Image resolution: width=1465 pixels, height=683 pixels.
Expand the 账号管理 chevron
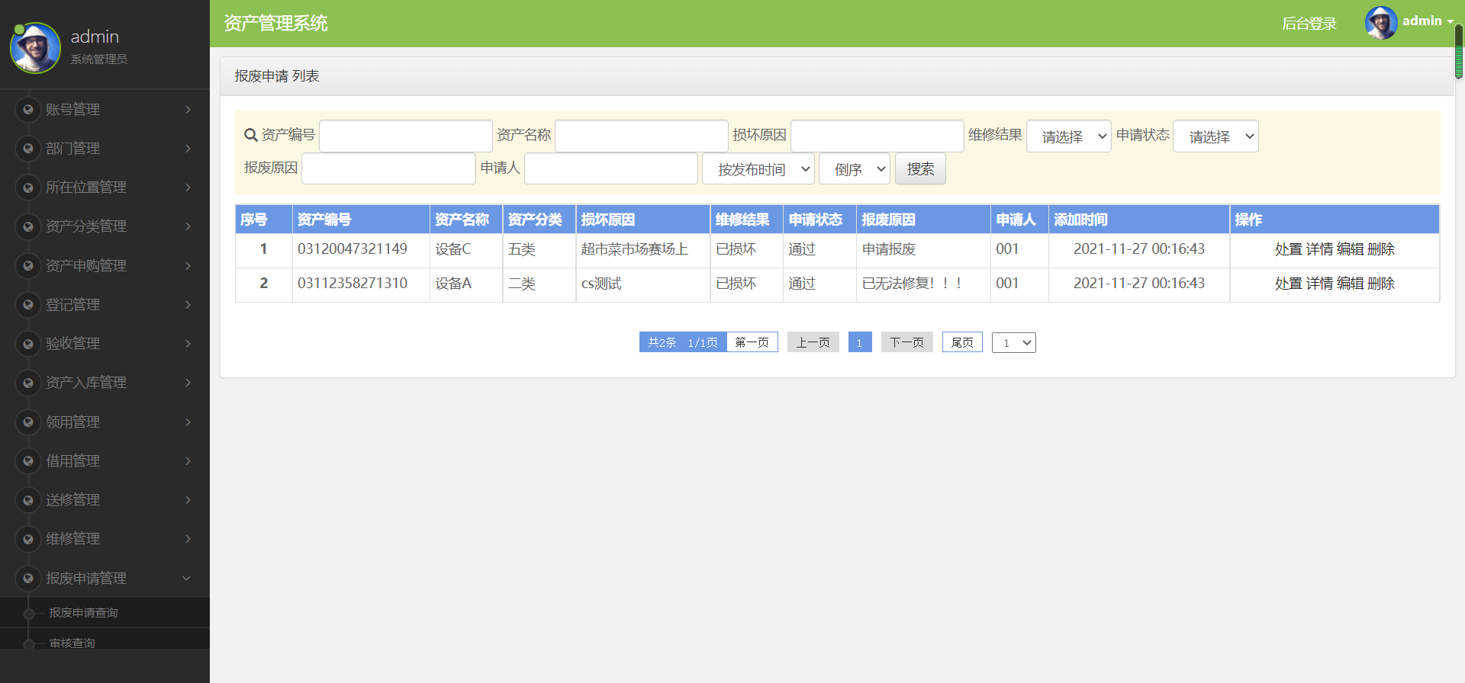coord(188,110)
